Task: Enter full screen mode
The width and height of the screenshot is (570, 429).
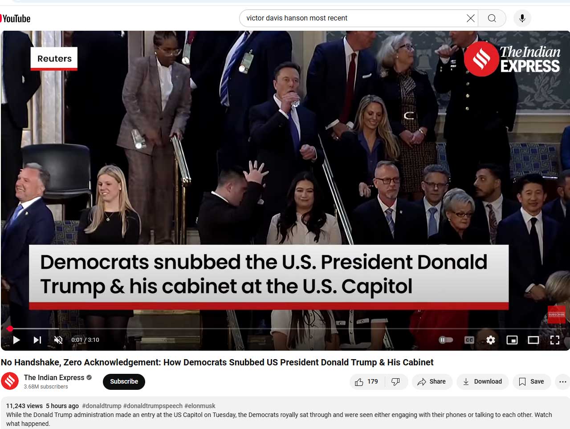Action: pos(555,340)
